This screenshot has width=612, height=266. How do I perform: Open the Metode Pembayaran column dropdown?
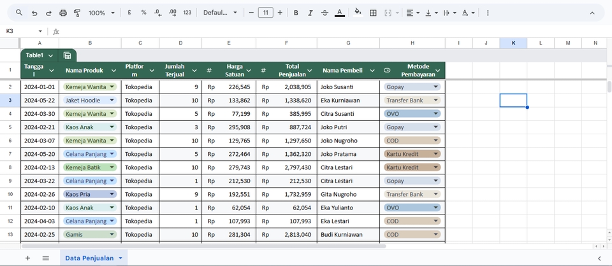click(438, 71)
